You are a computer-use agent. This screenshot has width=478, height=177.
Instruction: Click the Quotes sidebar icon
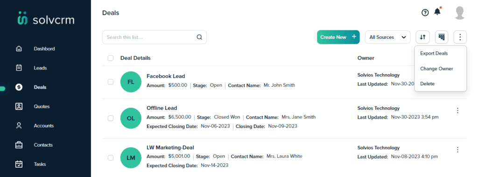(x=19, y=106)
